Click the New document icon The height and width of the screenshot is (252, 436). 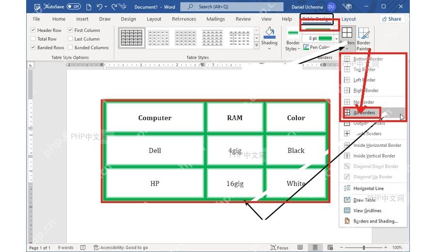tap(89, 7)
